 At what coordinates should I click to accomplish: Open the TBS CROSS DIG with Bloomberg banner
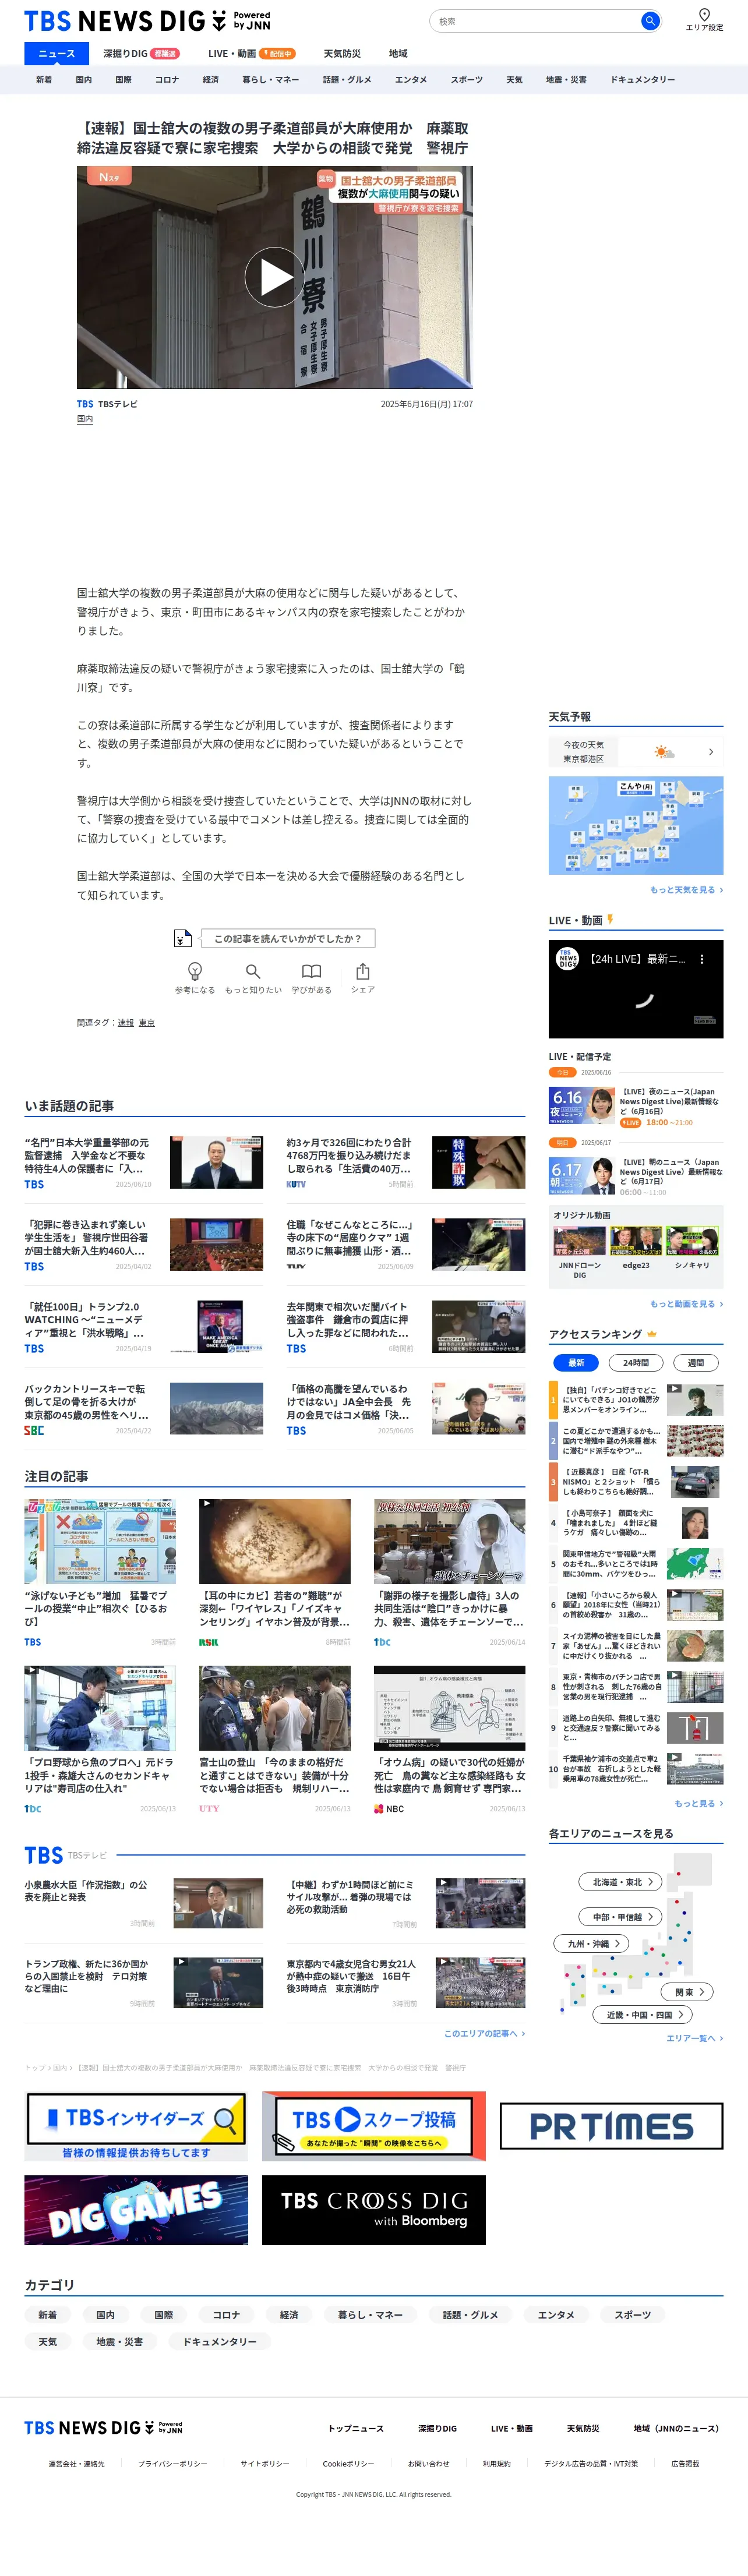click(x=374, y=2210)
